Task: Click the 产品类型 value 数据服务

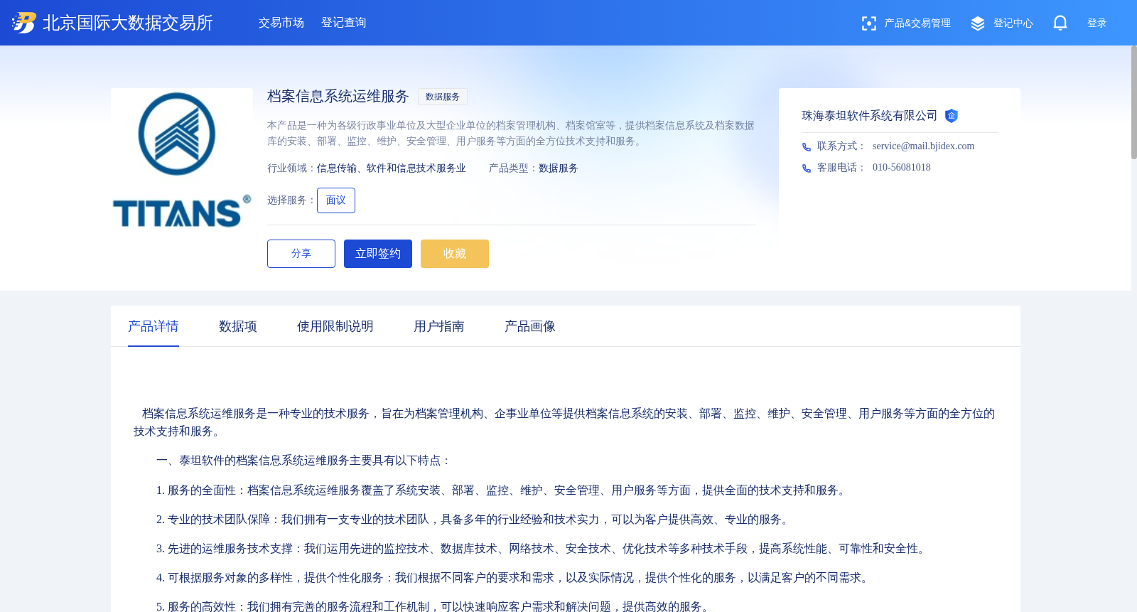Action: (x=559, y=168)
